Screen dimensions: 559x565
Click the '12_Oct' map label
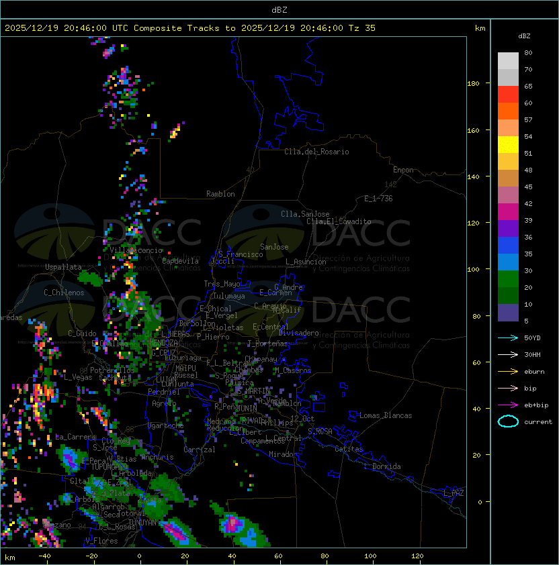pyautogui.click(x=302, y=419)
